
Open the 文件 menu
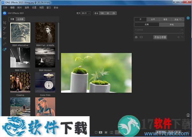pyautogui.click(x=5, y=7)
